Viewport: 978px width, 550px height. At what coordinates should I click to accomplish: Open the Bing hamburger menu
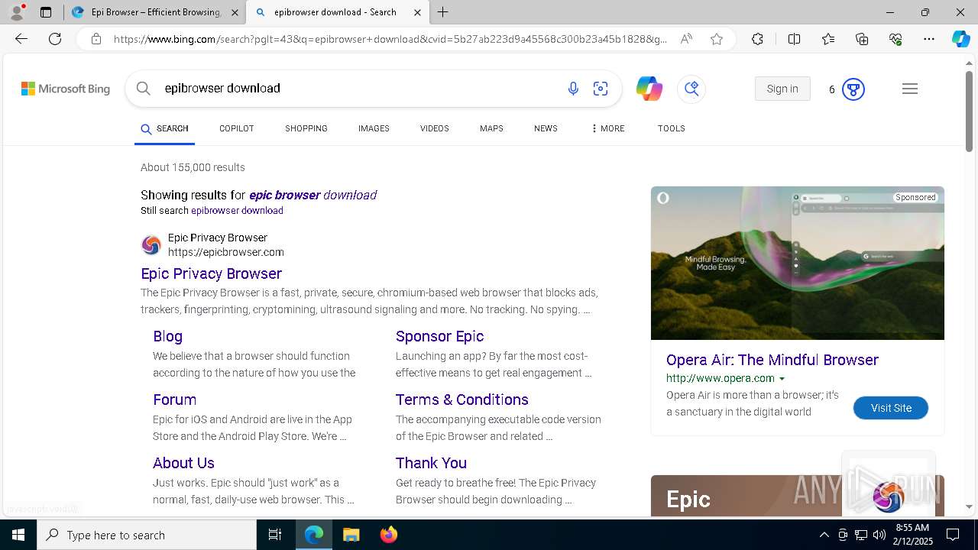coord(909,89)
